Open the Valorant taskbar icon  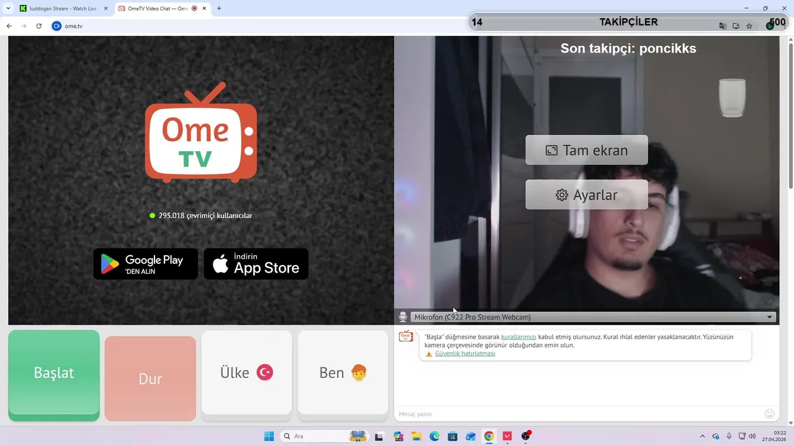point(507,436)
